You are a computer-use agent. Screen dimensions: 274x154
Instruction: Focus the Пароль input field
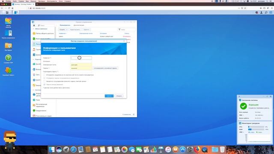click(81, 68)
